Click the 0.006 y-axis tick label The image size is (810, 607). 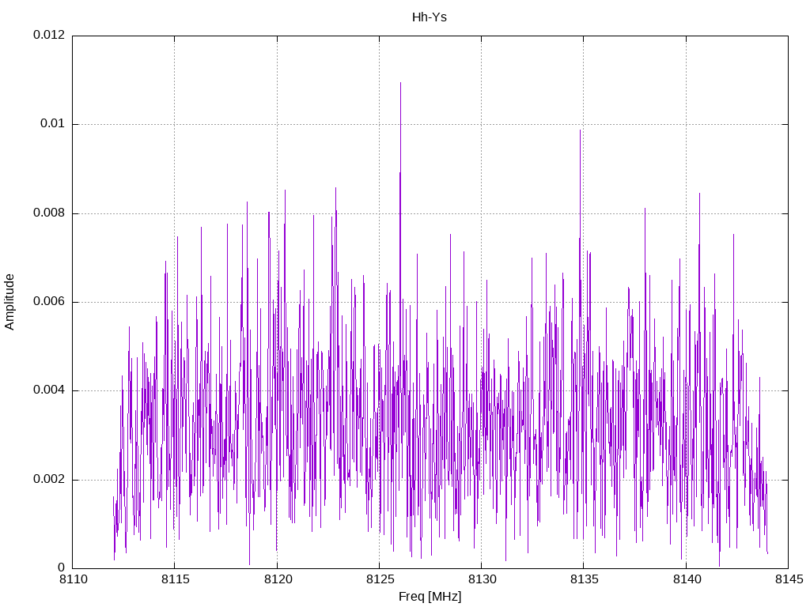pyautogui.click(x=49, y=301)
